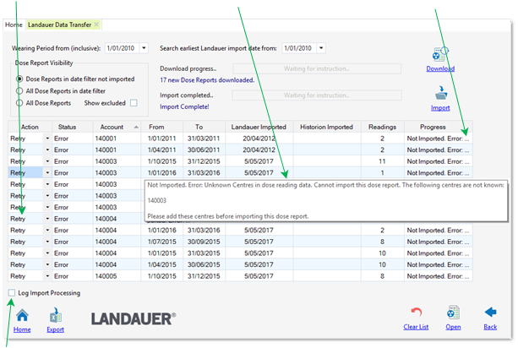
Task: Click the Download icon
Action: pos(440,54)
